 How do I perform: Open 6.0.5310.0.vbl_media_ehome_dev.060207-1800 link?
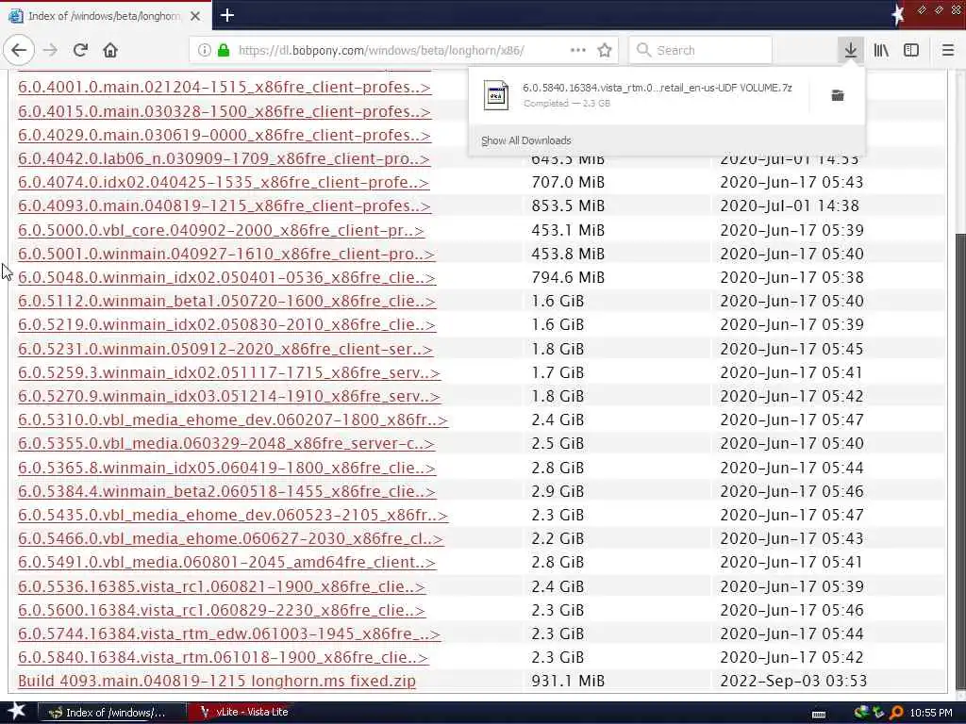[x=233, y=420]
